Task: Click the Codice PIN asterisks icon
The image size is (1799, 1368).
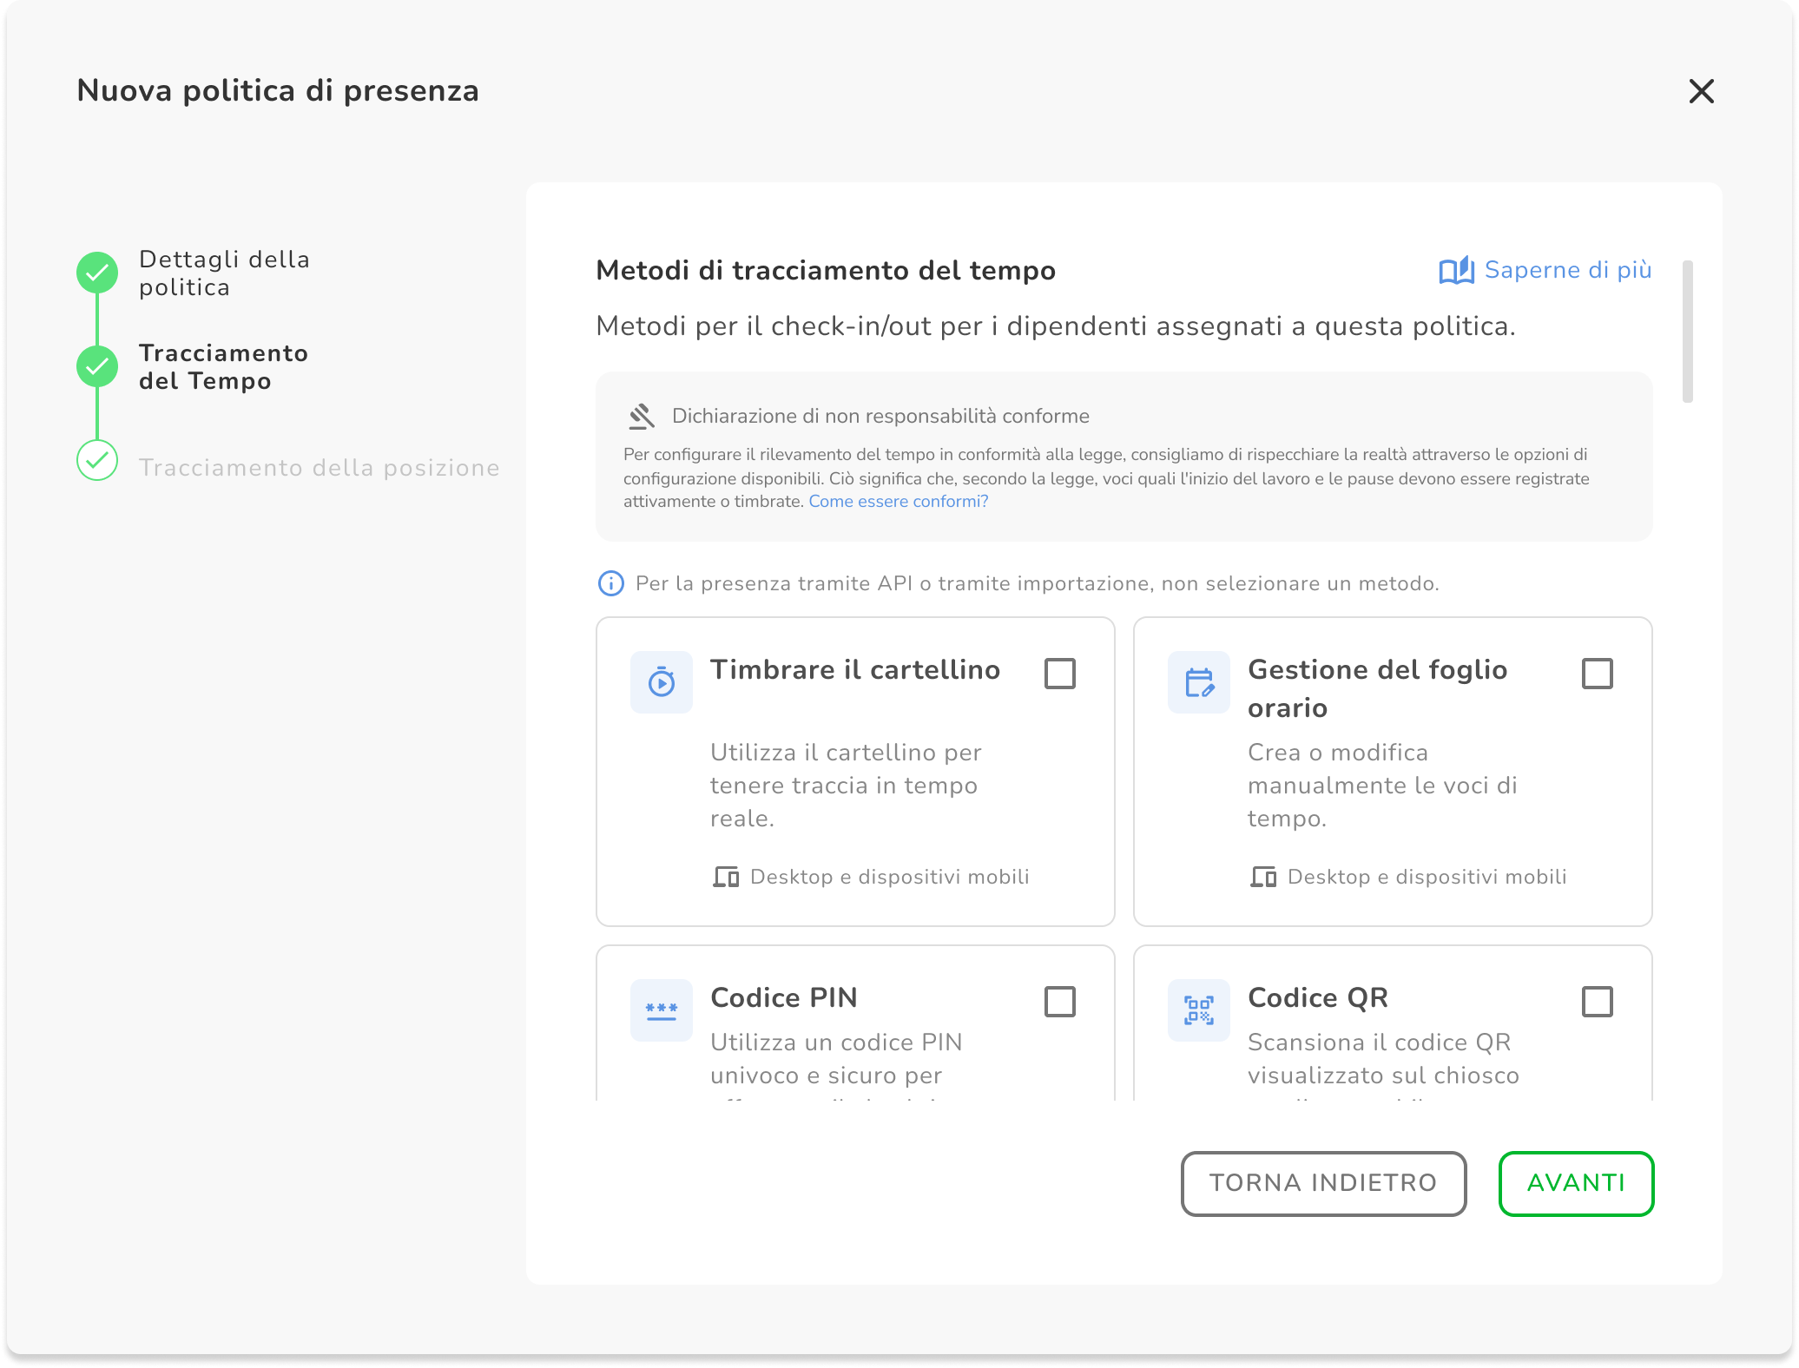Action: point(661,1010)
